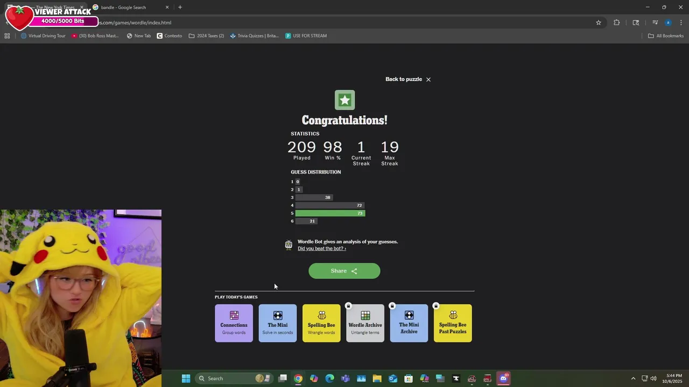Open the media control icon in toolbar

click(x=655, y=23)
